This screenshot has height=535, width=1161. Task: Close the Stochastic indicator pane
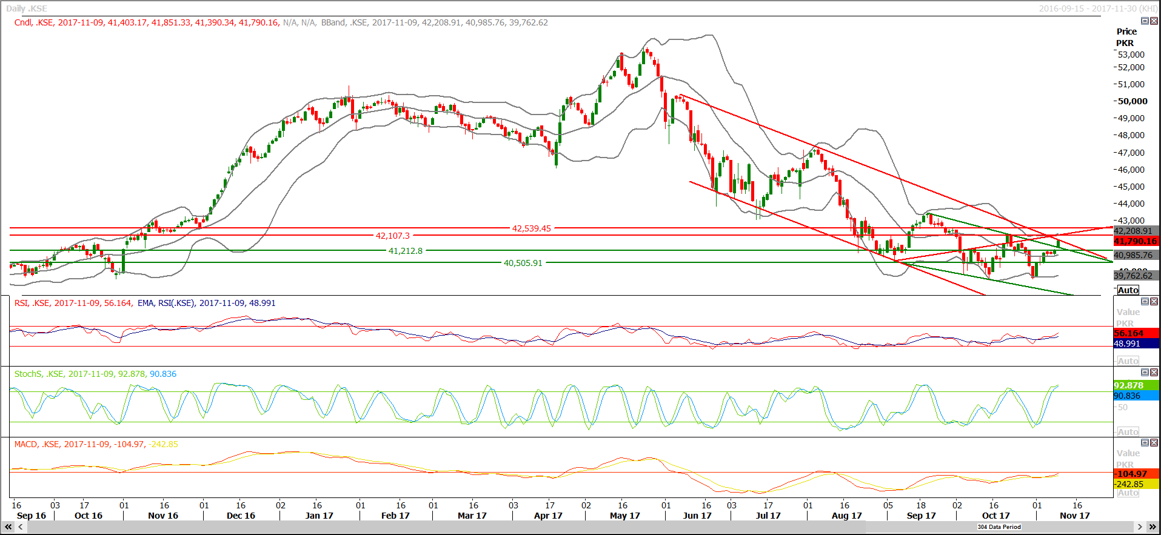point(1154,373)
